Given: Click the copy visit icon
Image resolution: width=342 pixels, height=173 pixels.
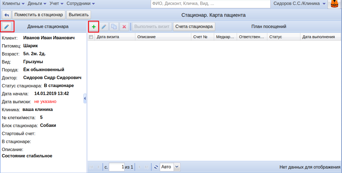Looking at the screenshot, I should 114,27.
